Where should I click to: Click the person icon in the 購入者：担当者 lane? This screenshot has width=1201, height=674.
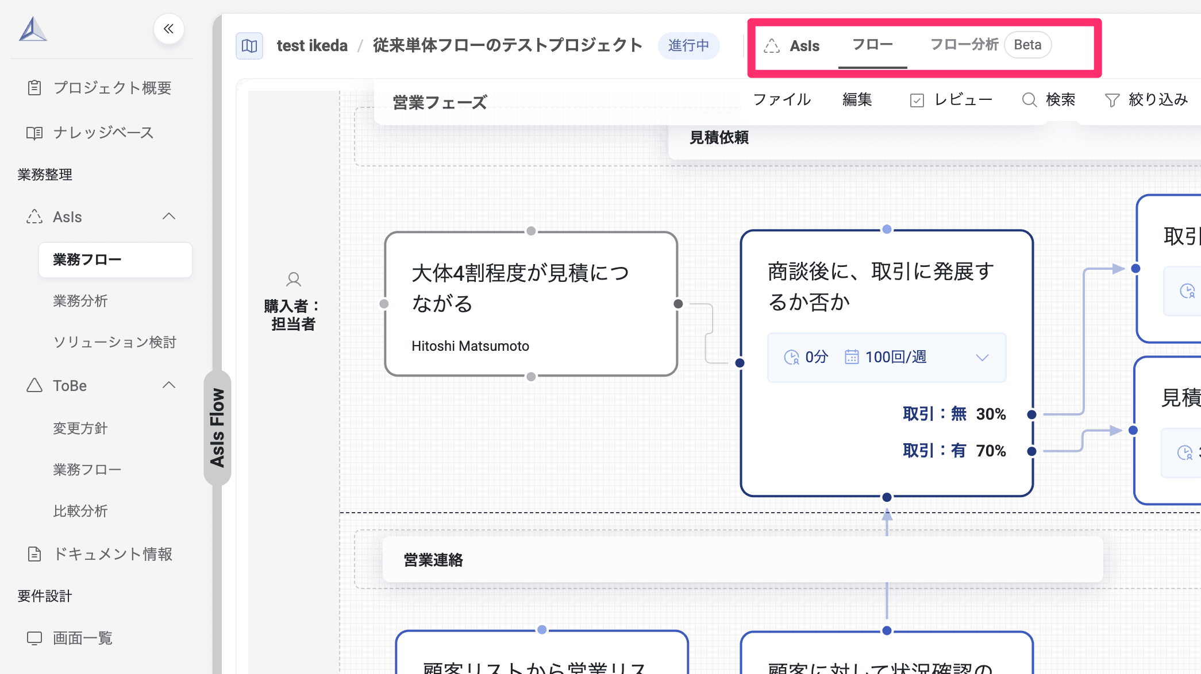coord(293,280)
